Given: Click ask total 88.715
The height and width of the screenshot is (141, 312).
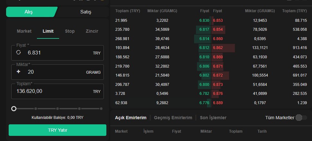Looking at the screenshot, I should point(301,21).
